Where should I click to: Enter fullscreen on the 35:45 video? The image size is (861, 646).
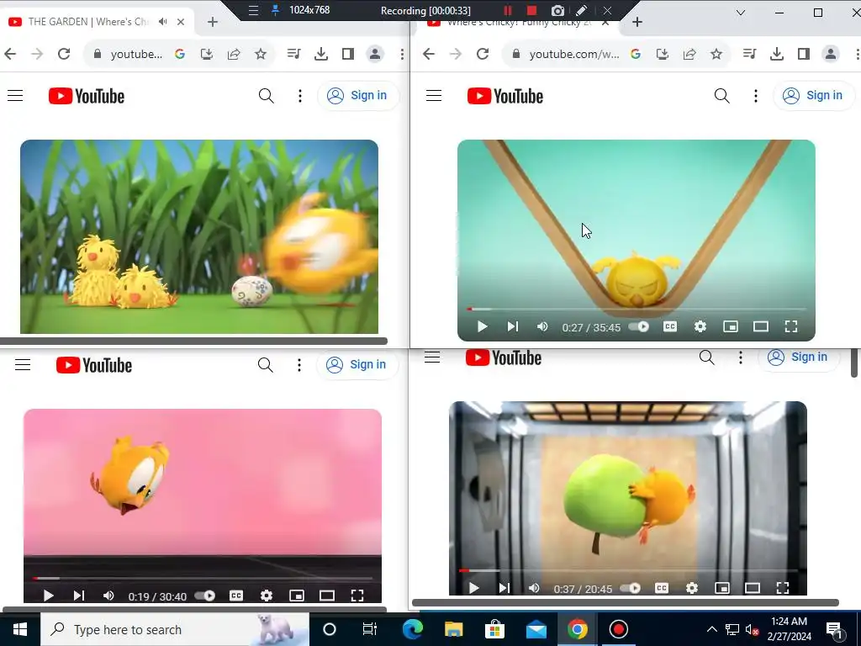(790, 327)
